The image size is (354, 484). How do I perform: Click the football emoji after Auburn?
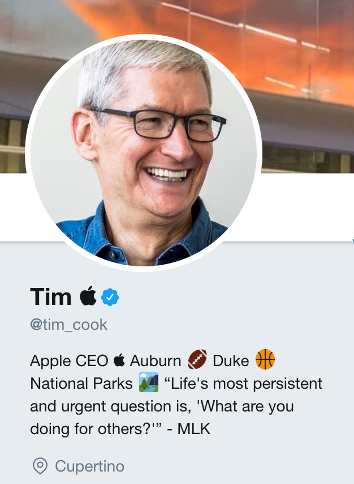pos(198,359)
